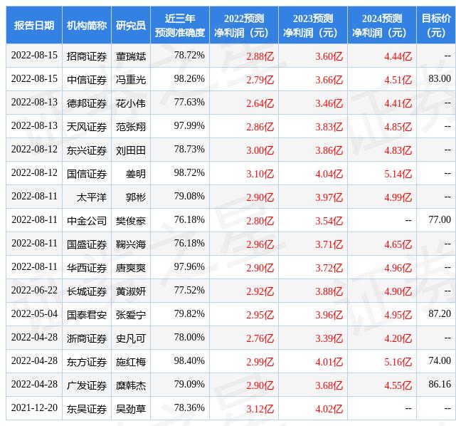Click accuracy value 97.99%
The height and width of the screenshot is (426, 456).
[x=189, y=125]
